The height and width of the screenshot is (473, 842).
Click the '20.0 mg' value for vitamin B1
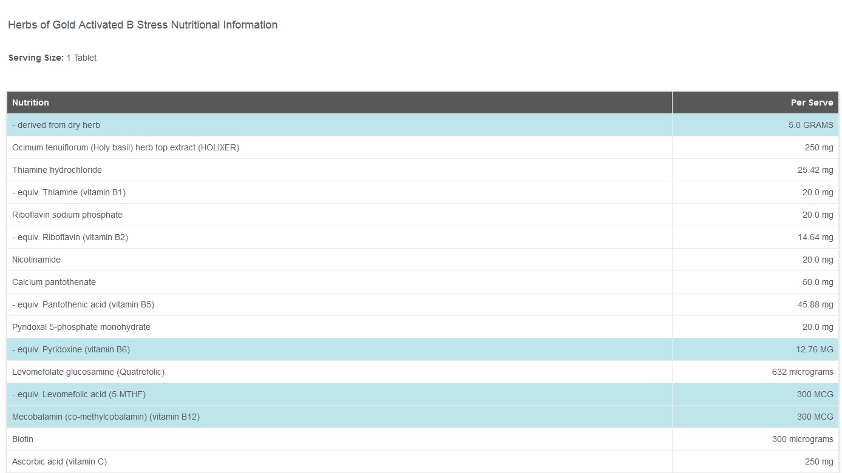coord(818,192)
